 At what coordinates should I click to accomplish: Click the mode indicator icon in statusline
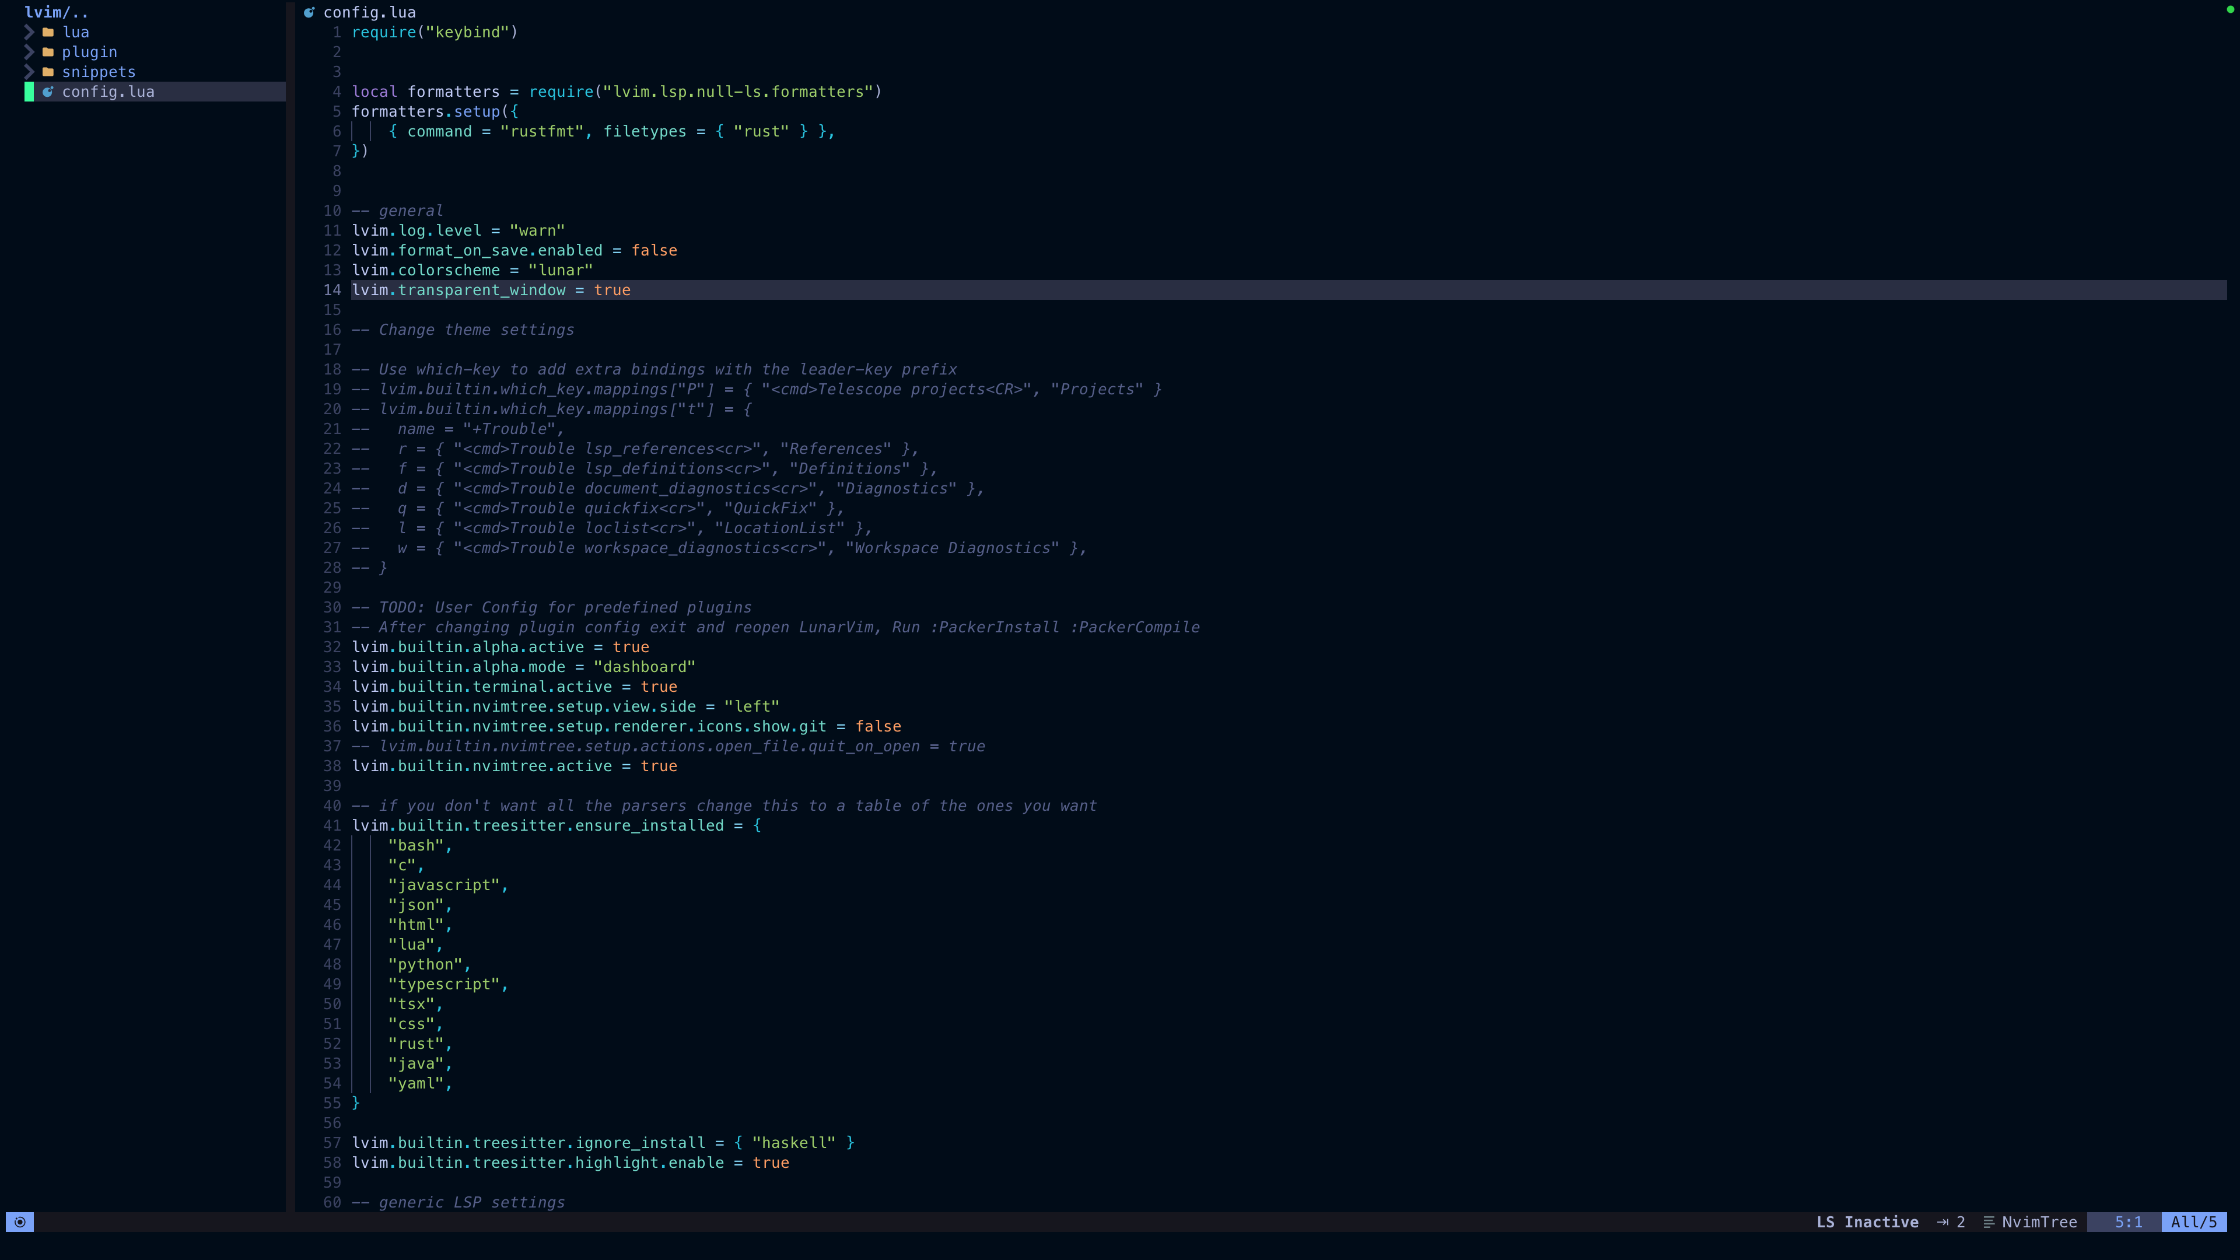pos(20,1221)
